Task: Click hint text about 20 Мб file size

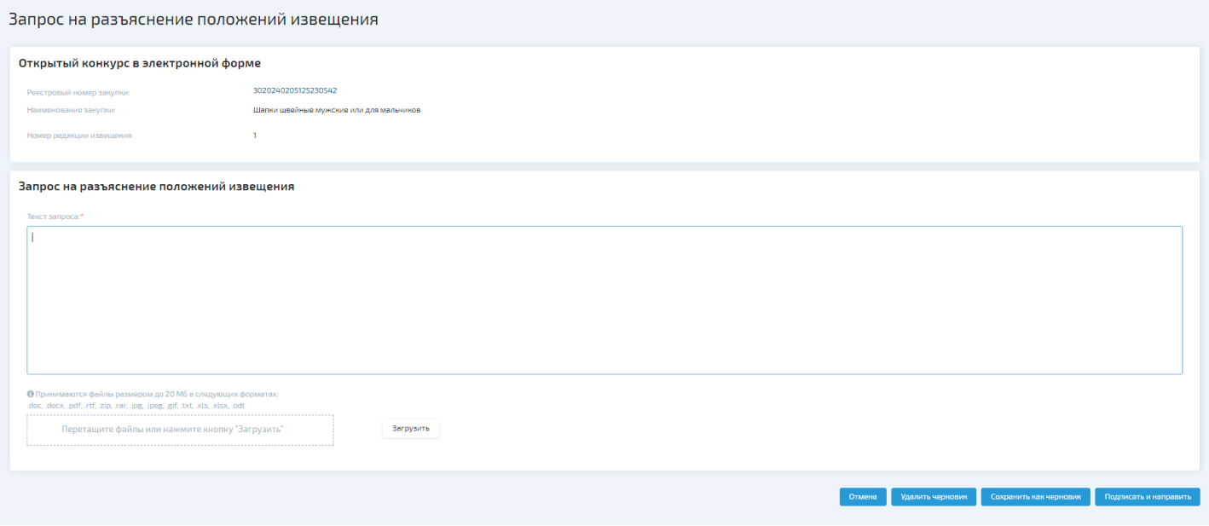Action: click(x=157, y=394)
